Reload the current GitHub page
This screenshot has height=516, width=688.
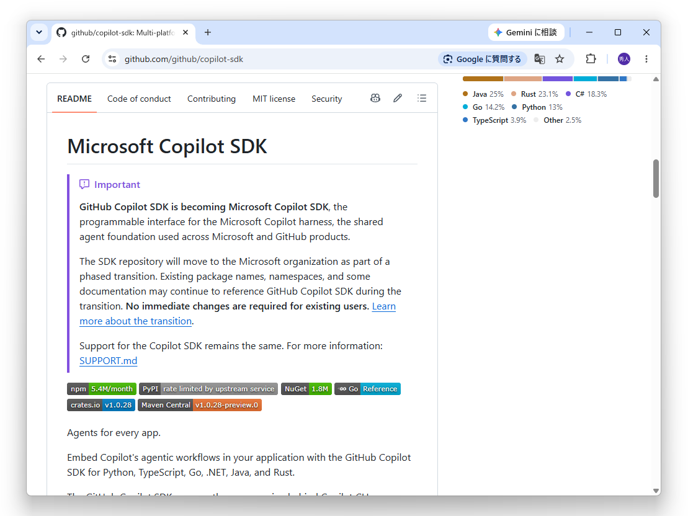point(86,59)
